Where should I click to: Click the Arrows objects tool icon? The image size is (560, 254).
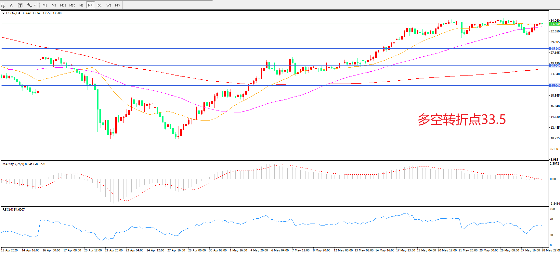pos(30,5)
